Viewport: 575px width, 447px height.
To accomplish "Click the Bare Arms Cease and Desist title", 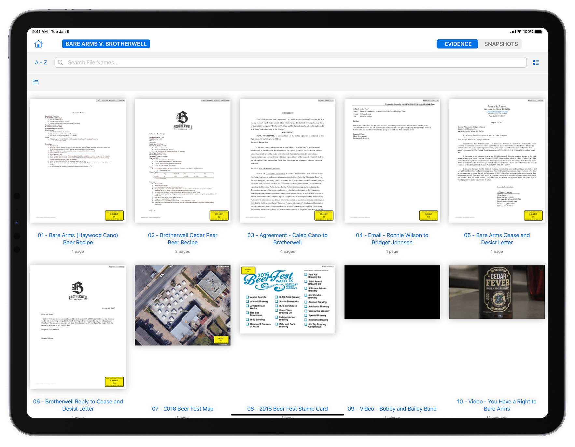I will click(x=497, y=239).
